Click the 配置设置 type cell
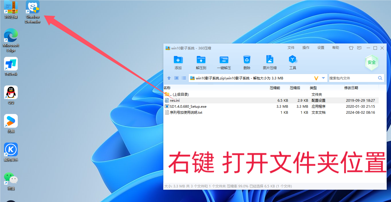The image size is (391, 202). (319, 101)
